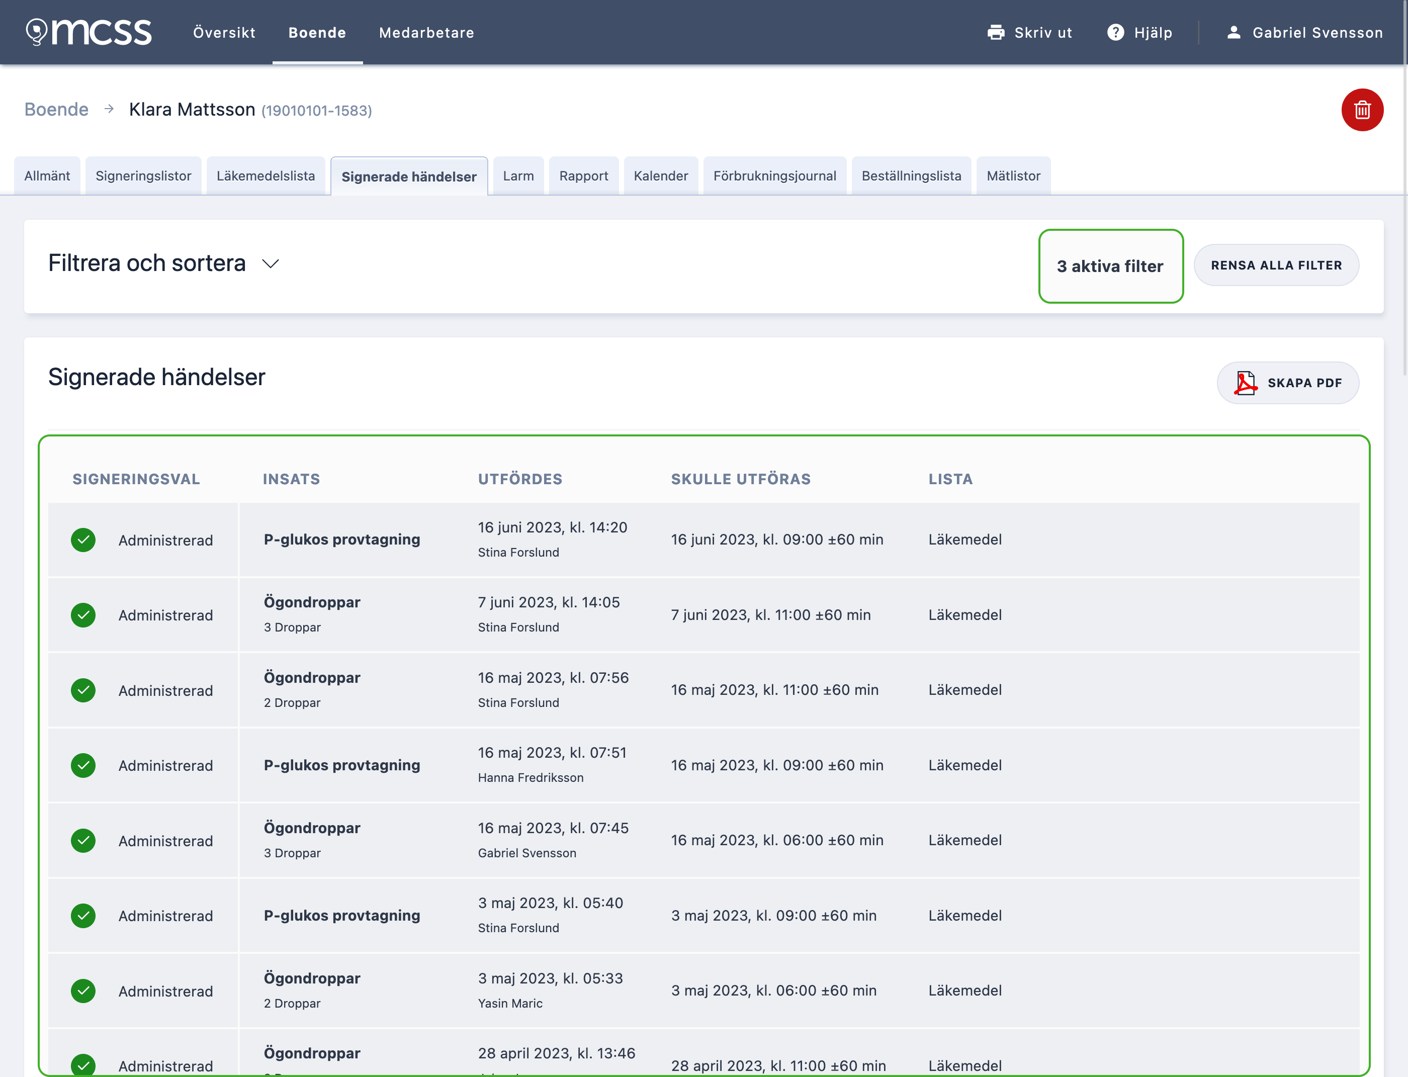Click the Yasin Maric name
1408x1077 pixels.
[x=510, y=1003]
